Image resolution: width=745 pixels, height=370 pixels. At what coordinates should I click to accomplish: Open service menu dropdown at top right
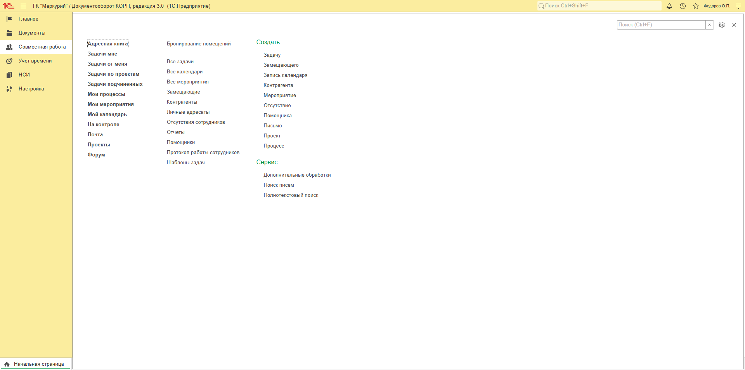(738, 6)
